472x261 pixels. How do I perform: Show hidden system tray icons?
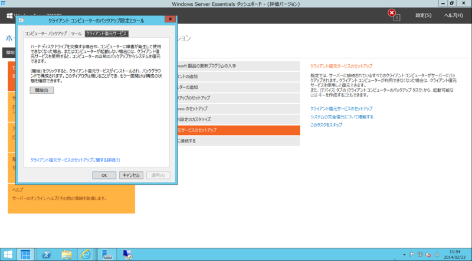[x=404, y=255]
